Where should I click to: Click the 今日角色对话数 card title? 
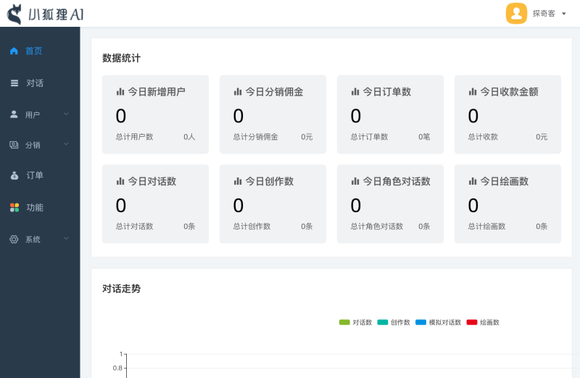(x=396, y=181)
